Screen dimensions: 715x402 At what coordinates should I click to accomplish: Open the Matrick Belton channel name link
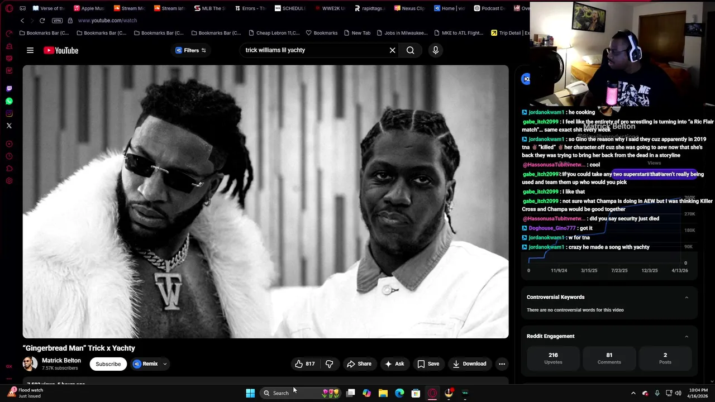coord(61,361)
